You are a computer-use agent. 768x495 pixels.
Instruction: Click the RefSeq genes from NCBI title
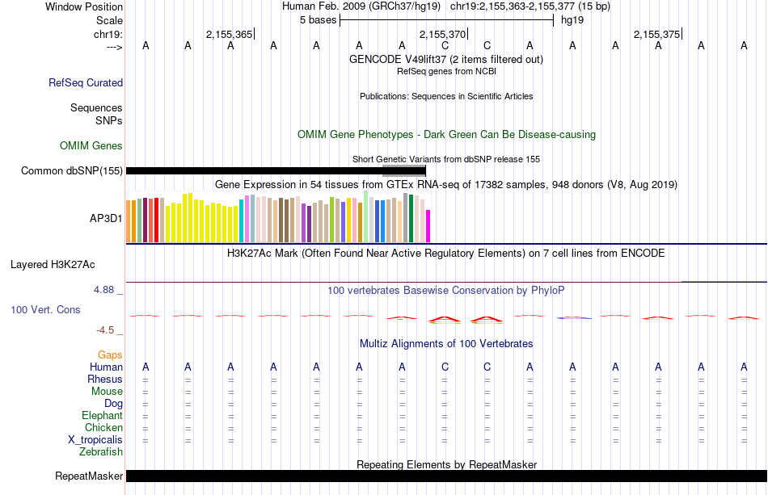point(446,71)
